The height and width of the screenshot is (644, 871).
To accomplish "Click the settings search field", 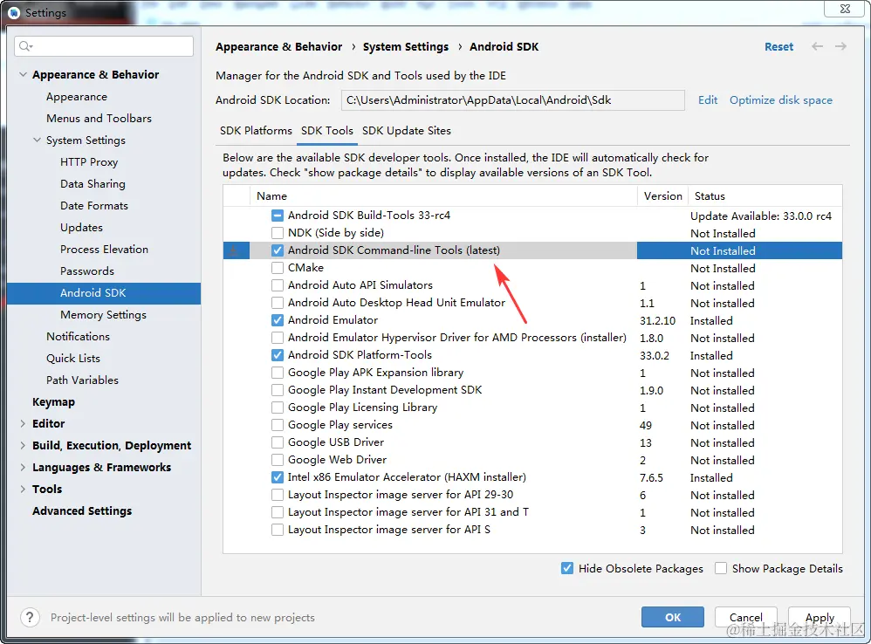I will pos(104,46).
